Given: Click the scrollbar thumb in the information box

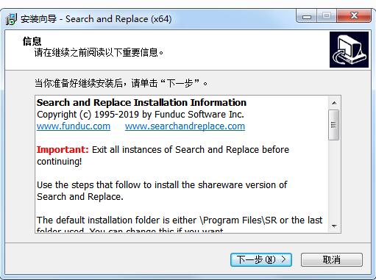Looking at the screenshot, I should click(333, 125).
